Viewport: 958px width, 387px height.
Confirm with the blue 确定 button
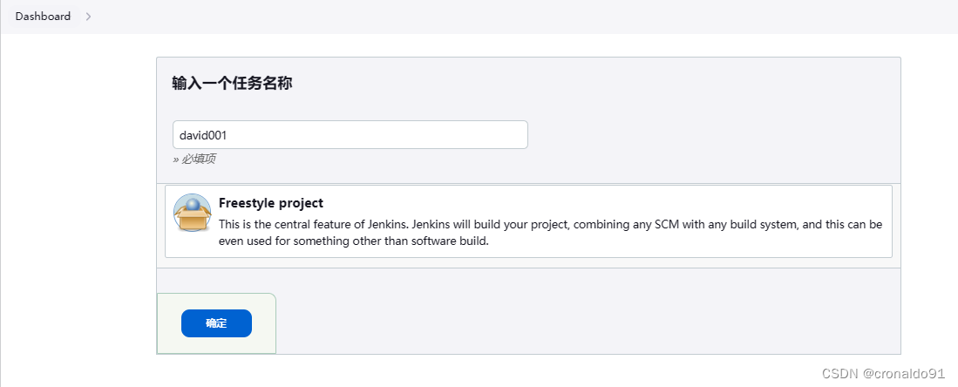coord(216,323)
